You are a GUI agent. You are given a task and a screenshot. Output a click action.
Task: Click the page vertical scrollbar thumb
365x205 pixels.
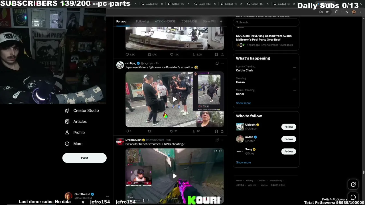click(x=363, y=173)
